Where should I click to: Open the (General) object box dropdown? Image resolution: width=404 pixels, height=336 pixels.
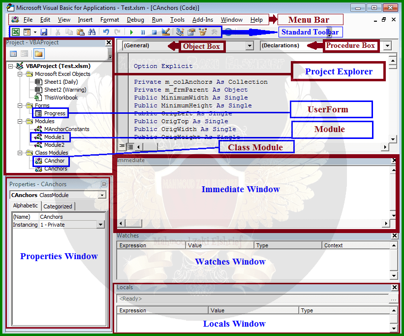coord(249,44)
